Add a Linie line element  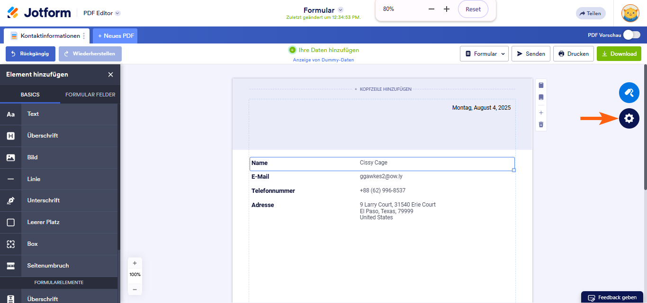coord(59,179)
